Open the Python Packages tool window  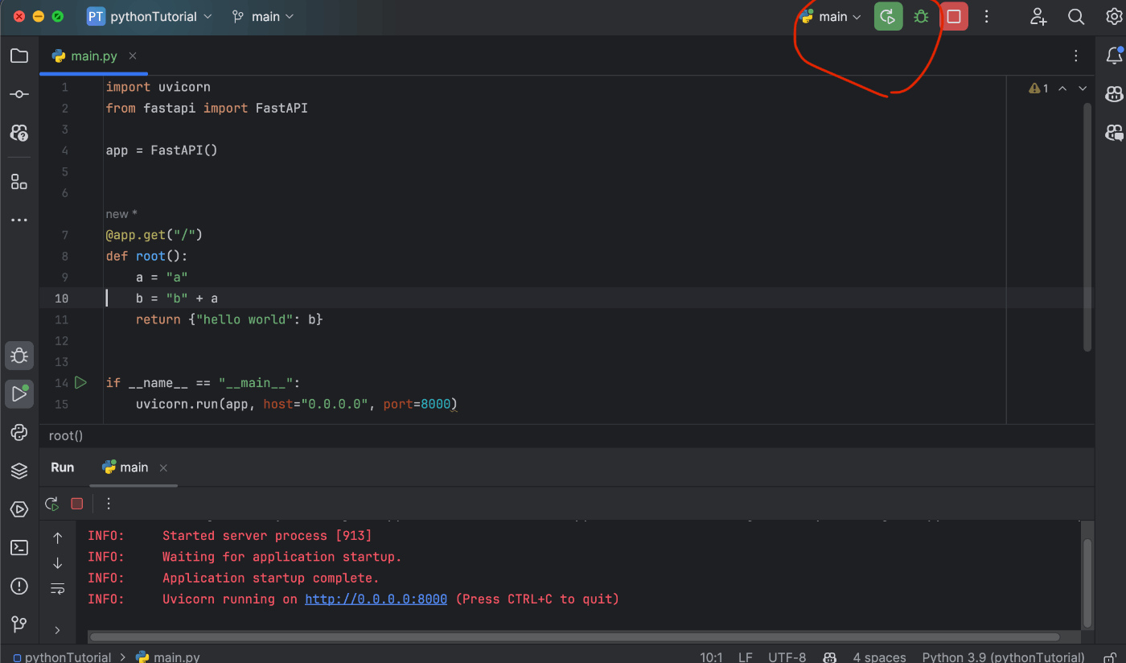(19, 471)
